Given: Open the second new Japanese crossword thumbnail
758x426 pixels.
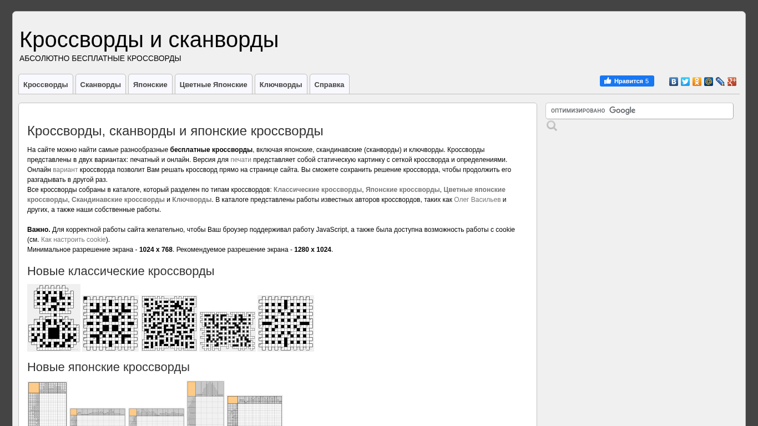Looking at the screenshot, I should coord(98,417).
